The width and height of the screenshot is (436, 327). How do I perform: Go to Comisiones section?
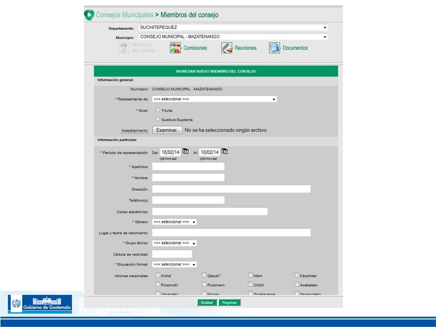(x=195, y=48)
